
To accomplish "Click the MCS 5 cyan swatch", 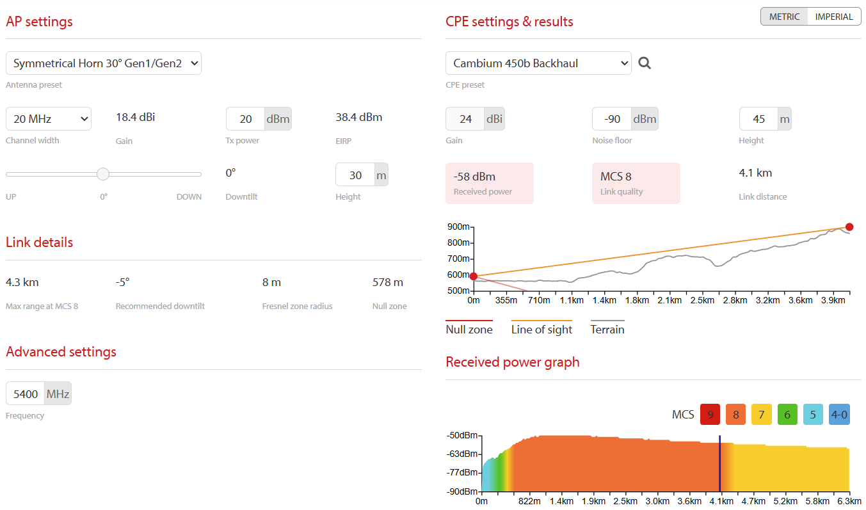I will [813, 414].
